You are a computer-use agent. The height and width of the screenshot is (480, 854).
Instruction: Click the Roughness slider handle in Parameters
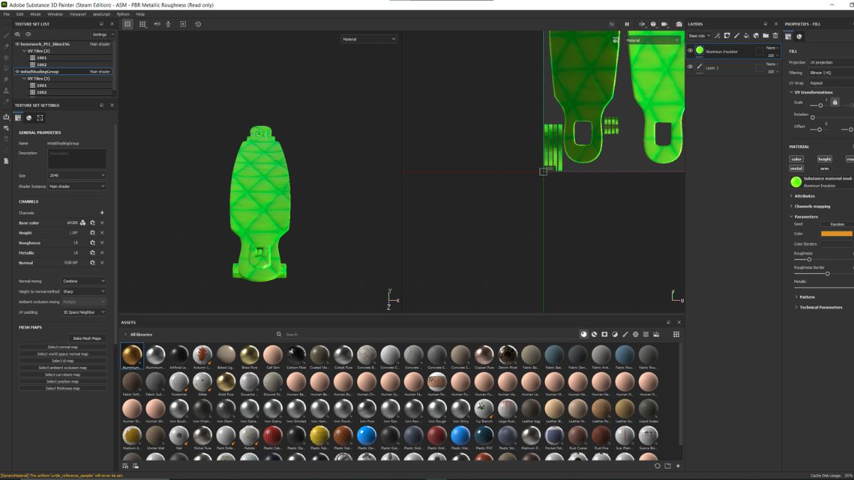pos(809,260)
